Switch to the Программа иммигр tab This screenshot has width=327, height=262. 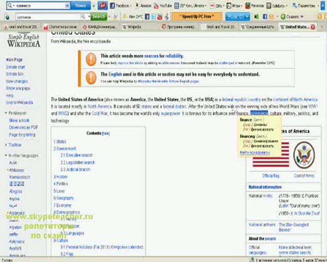179,27
